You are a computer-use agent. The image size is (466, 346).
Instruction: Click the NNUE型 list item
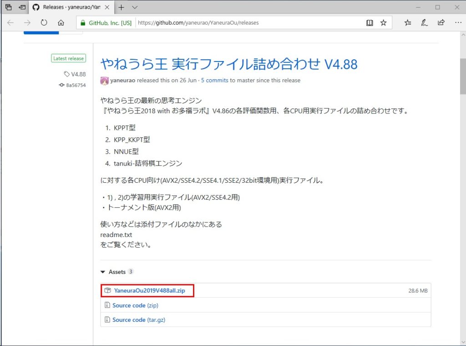coord(126,151)
